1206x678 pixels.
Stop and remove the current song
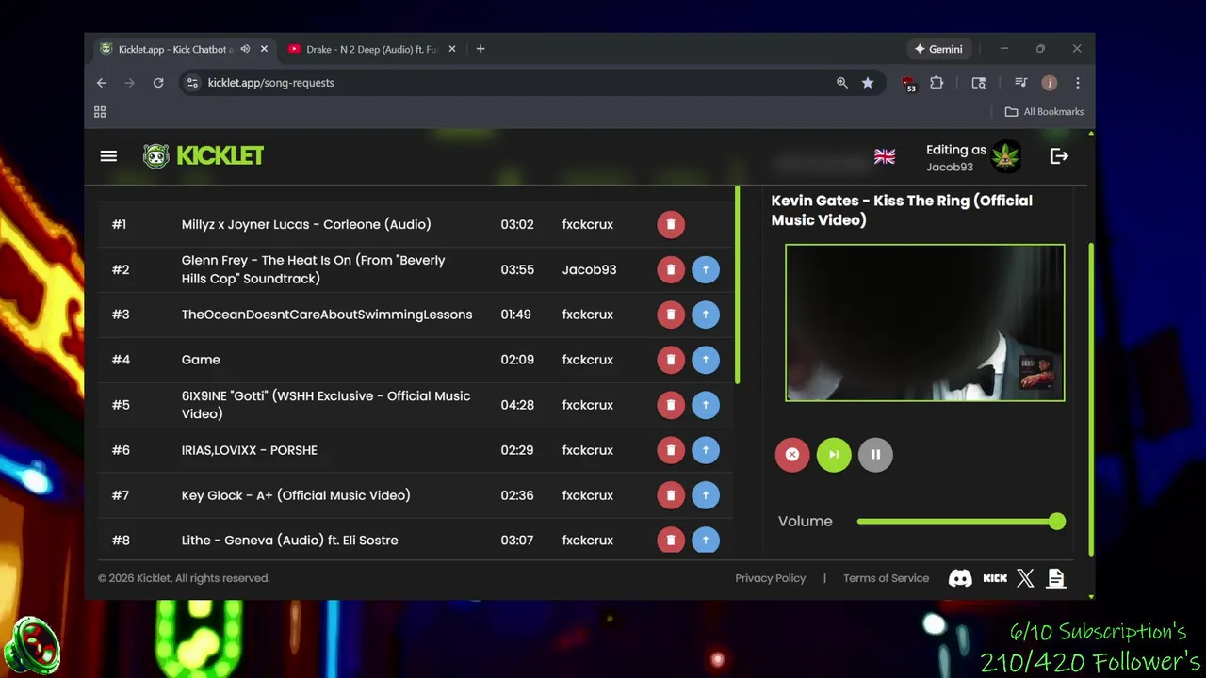pos(792,455)
